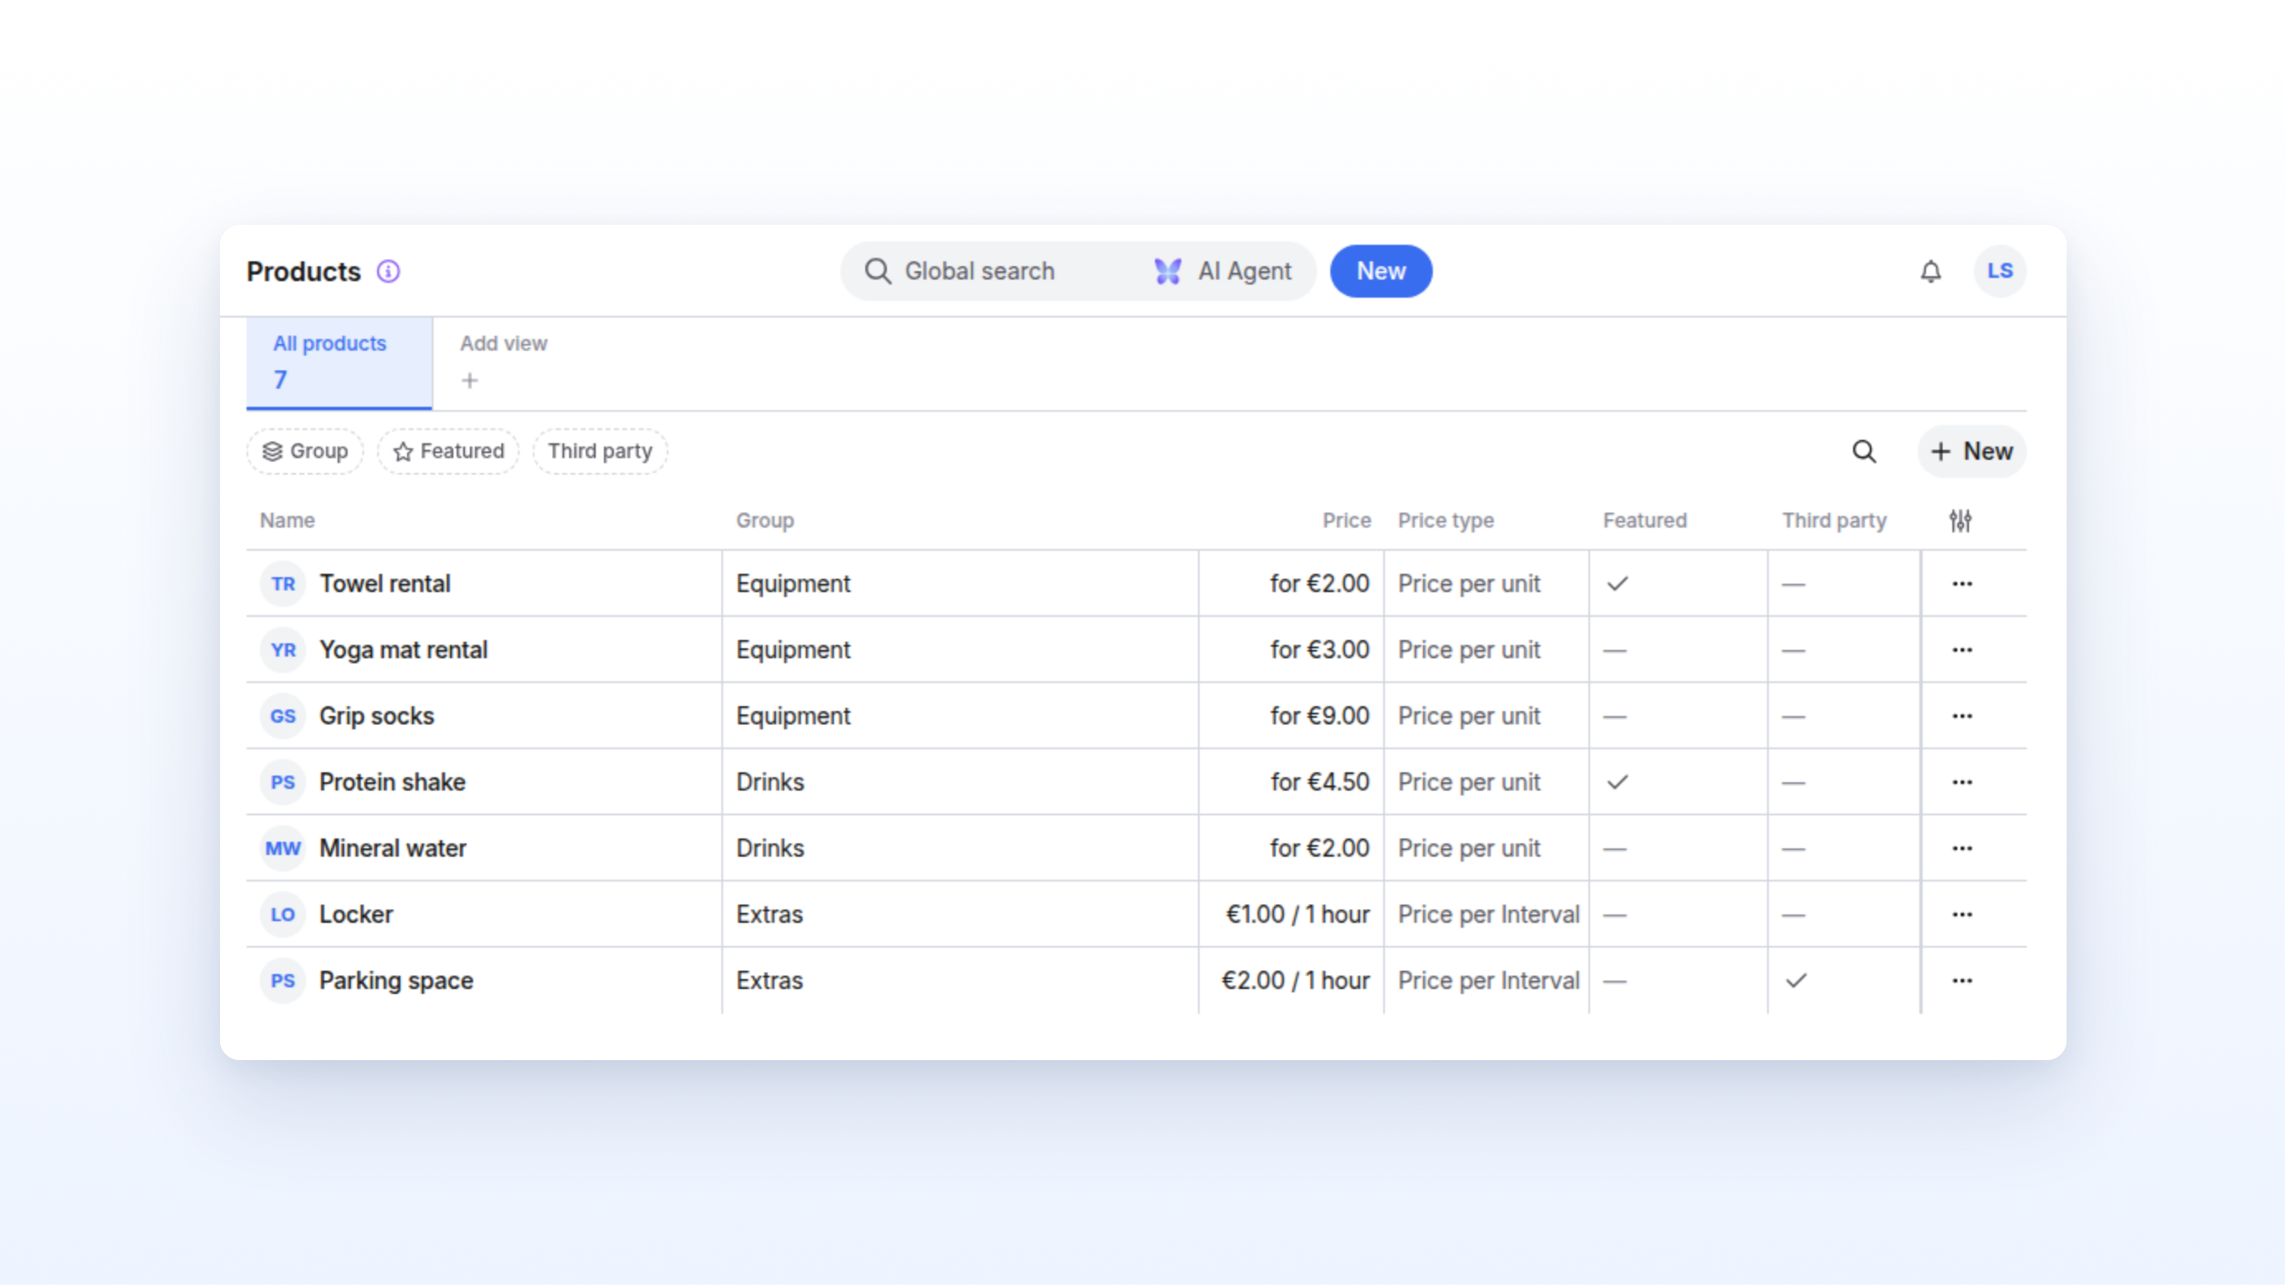Viewport: 2285px width, 1285px height.
Task: Click the blue New button in header
Action: pyautogui.click(x=1380, y=271)
